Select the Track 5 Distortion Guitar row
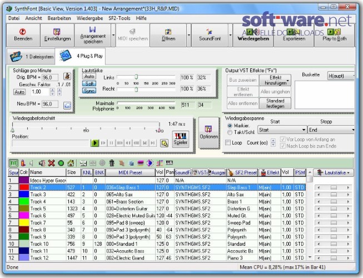This screenshot has width=363, height=278. 157,209
